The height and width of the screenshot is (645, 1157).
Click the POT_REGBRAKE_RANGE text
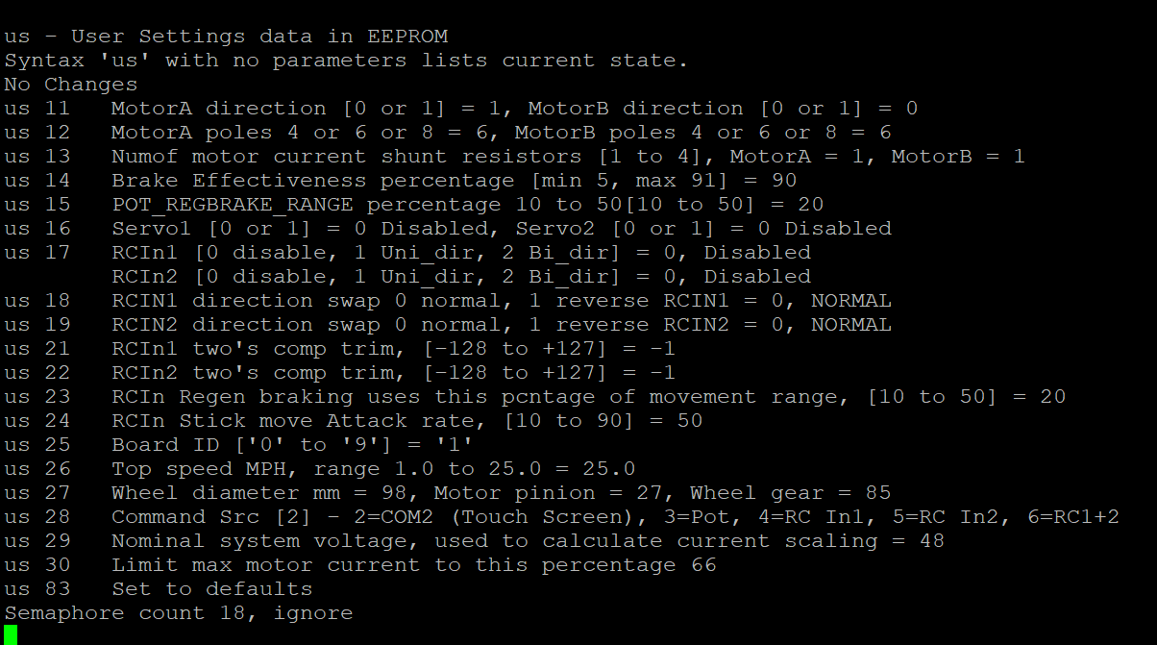pyautogui.click(x=232, y=205)
